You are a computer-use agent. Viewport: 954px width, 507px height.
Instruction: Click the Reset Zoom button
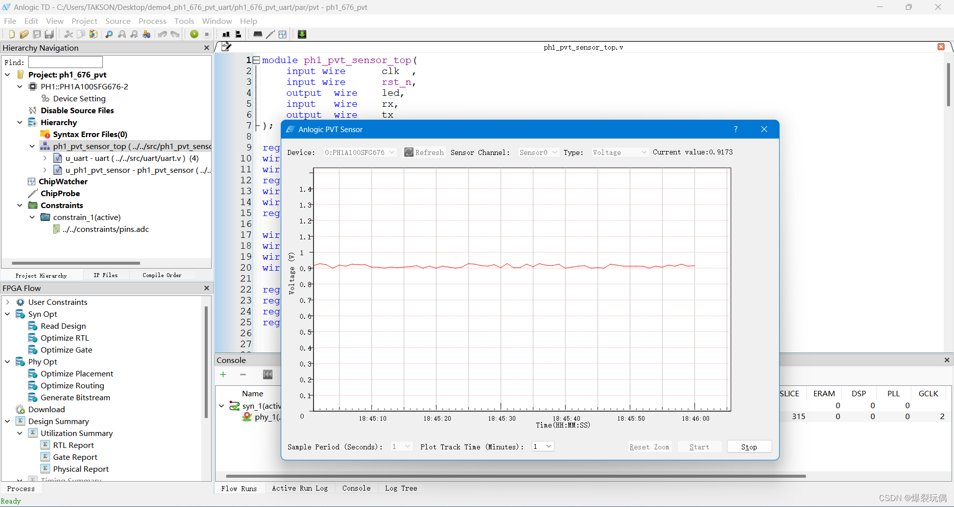tap(649, 447)
